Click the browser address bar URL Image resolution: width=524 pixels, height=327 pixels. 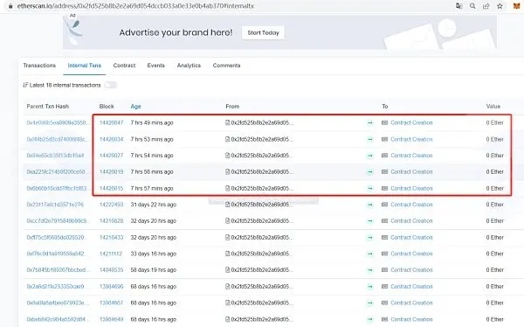coord(135,6)
